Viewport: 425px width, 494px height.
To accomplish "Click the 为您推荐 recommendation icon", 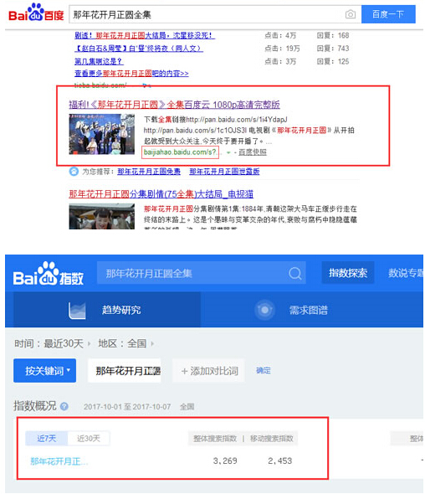I will (x=74, y=172).
